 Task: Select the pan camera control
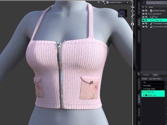133,11
